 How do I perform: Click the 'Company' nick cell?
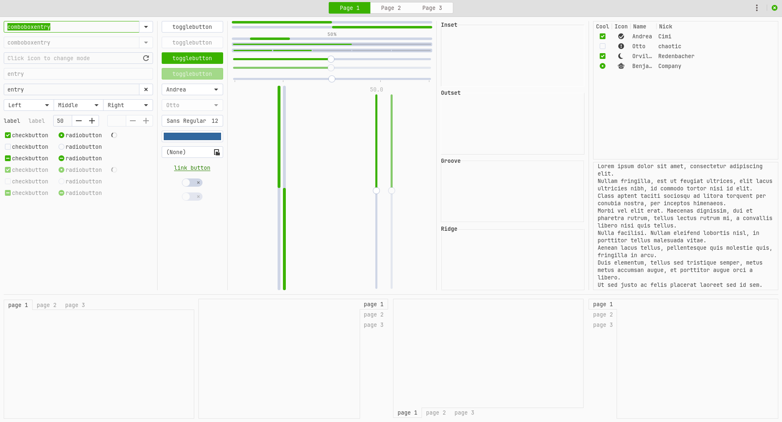[x=669, y=66]
